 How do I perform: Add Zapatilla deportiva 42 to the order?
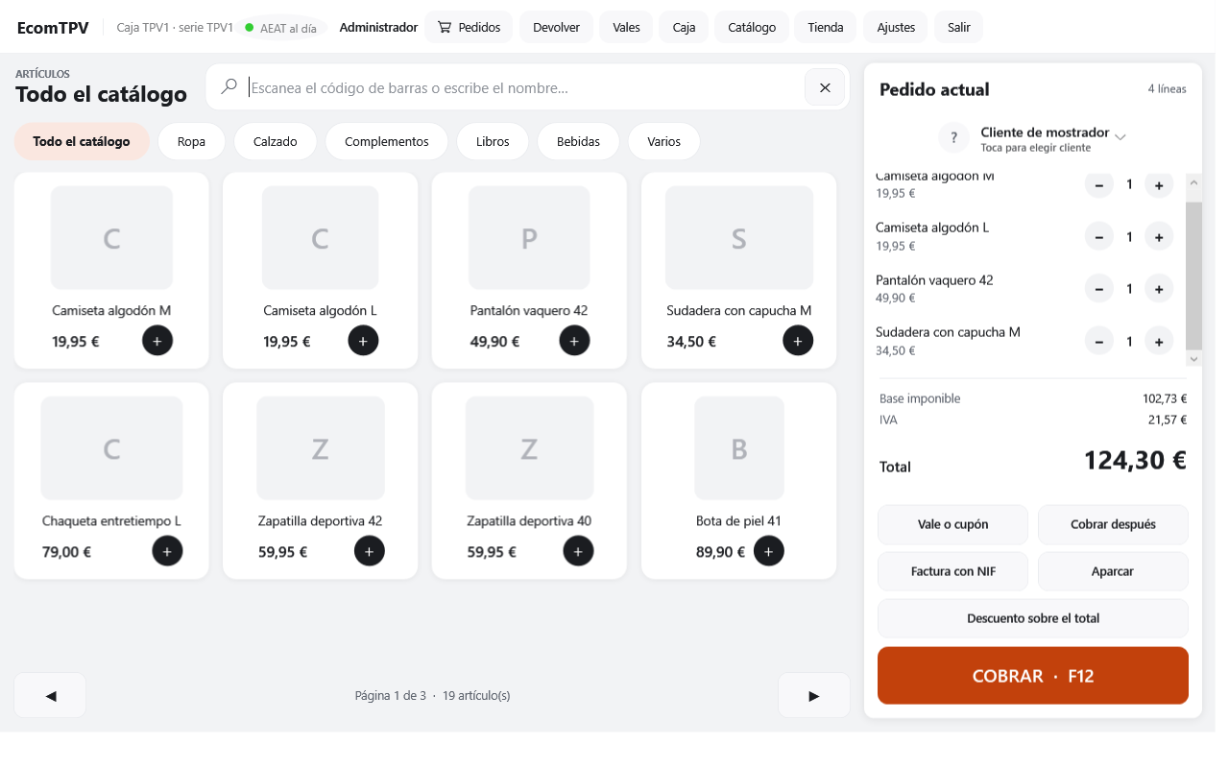tap(370, 551)
